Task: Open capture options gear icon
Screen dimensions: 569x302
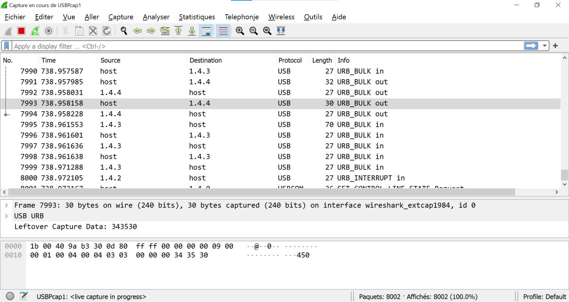Action: [48, 31]
